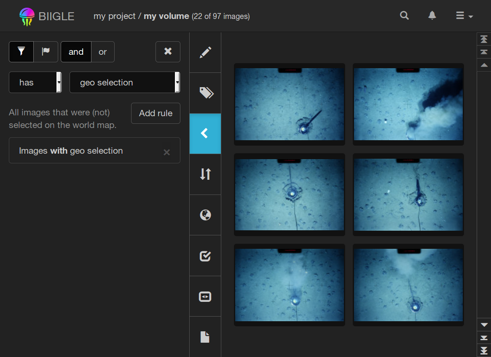
Task: Select the 'and' rule operator
Action: (x=76, y=52)
